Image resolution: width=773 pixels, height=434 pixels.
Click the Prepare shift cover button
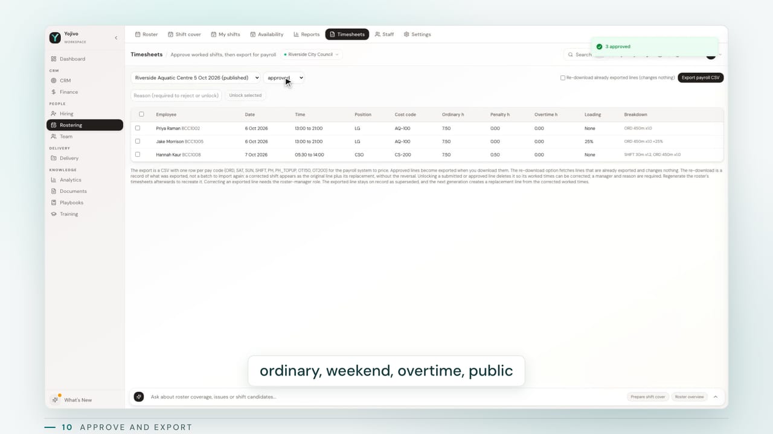click(x=648, y=397)
